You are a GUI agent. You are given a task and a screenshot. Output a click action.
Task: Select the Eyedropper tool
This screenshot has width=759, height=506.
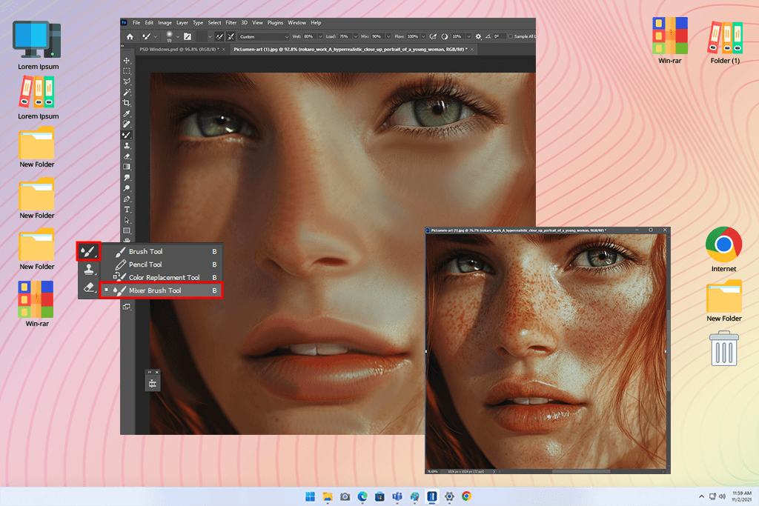click(x=127, y=113)
